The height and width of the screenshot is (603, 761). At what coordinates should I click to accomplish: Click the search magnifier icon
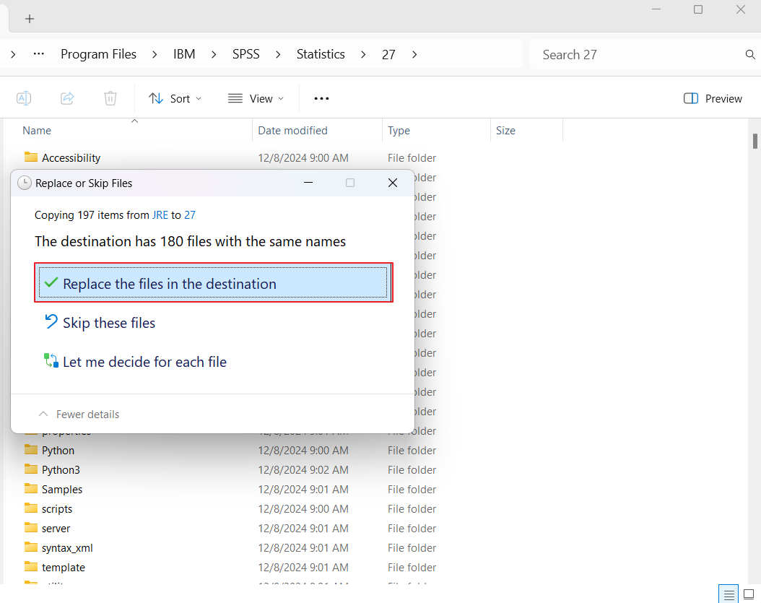tap(750, 54)
